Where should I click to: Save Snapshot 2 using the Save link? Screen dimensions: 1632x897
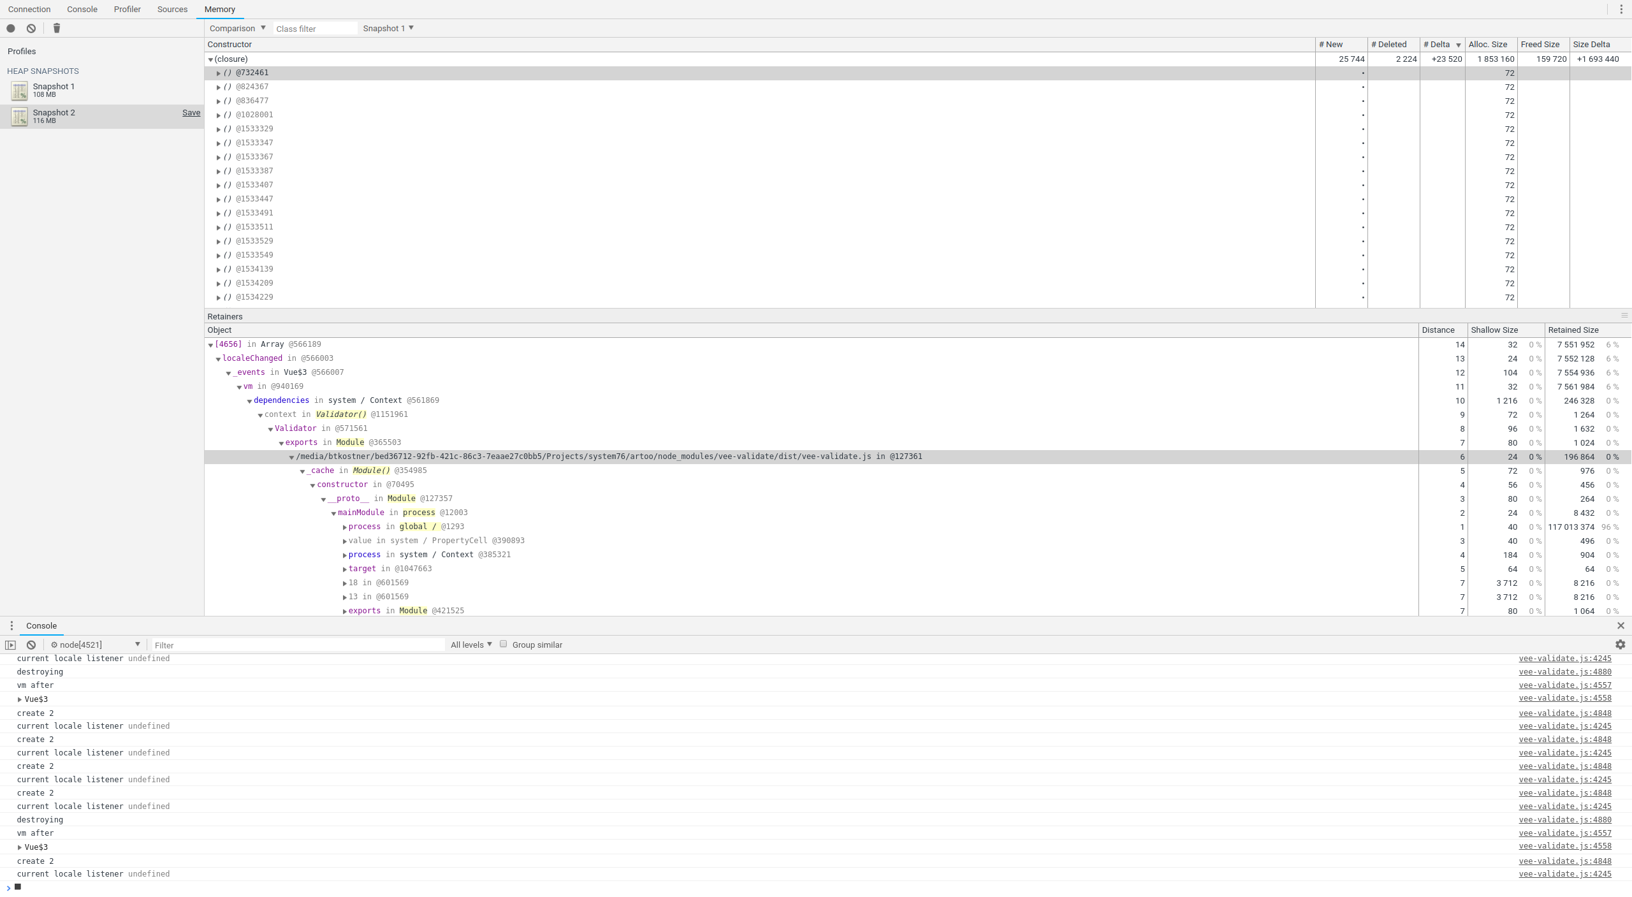(x=191, y=112)
